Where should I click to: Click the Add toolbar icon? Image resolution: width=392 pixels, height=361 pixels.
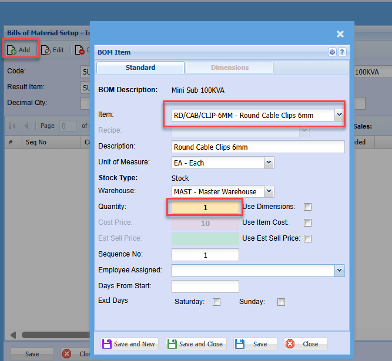tap(12, 50)
